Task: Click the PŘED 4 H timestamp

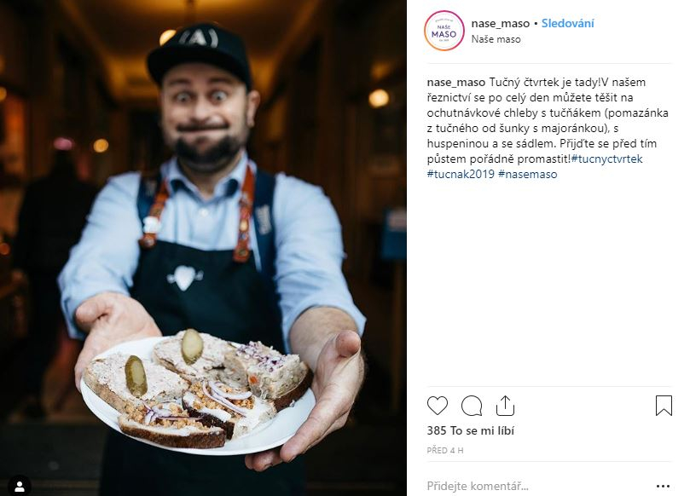Action: coord(445,450)
